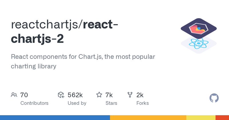Click the star icon beside 7k

click(99, 95)
